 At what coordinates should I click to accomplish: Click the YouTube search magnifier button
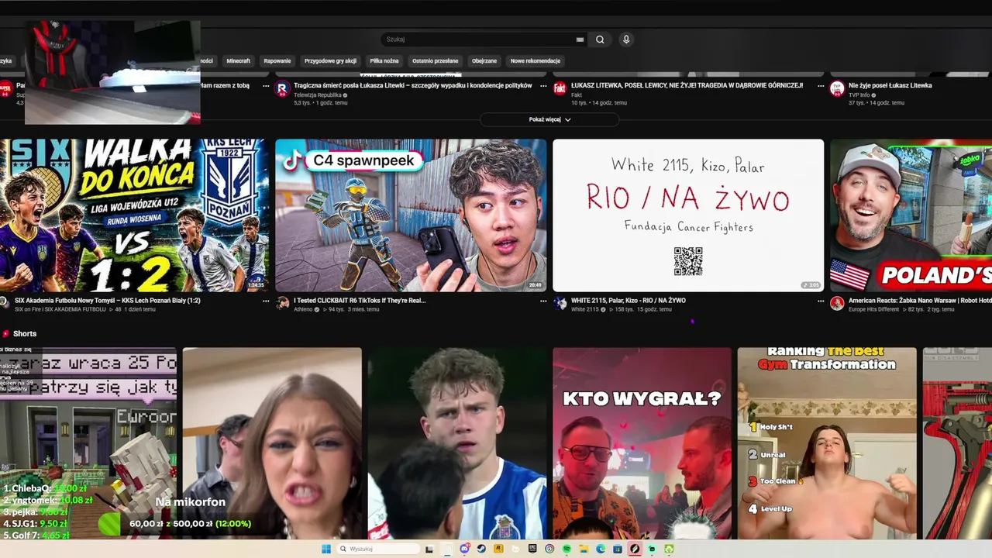[600, 40]
